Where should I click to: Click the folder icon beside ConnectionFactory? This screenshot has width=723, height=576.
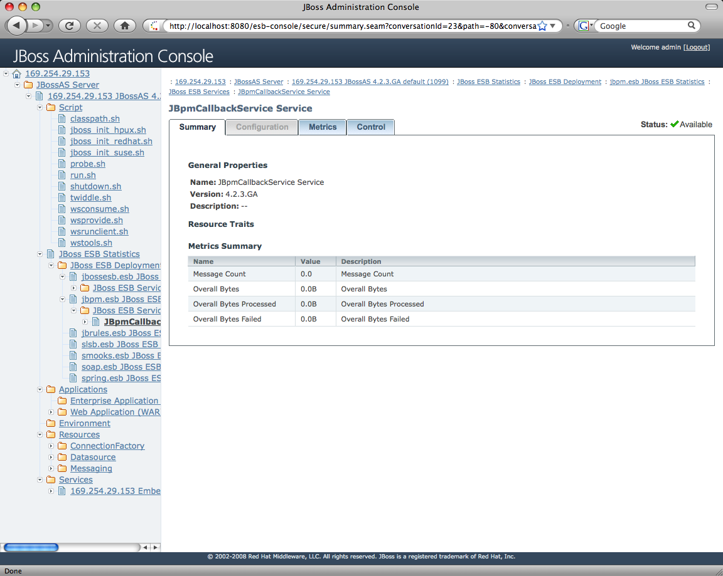62,446
